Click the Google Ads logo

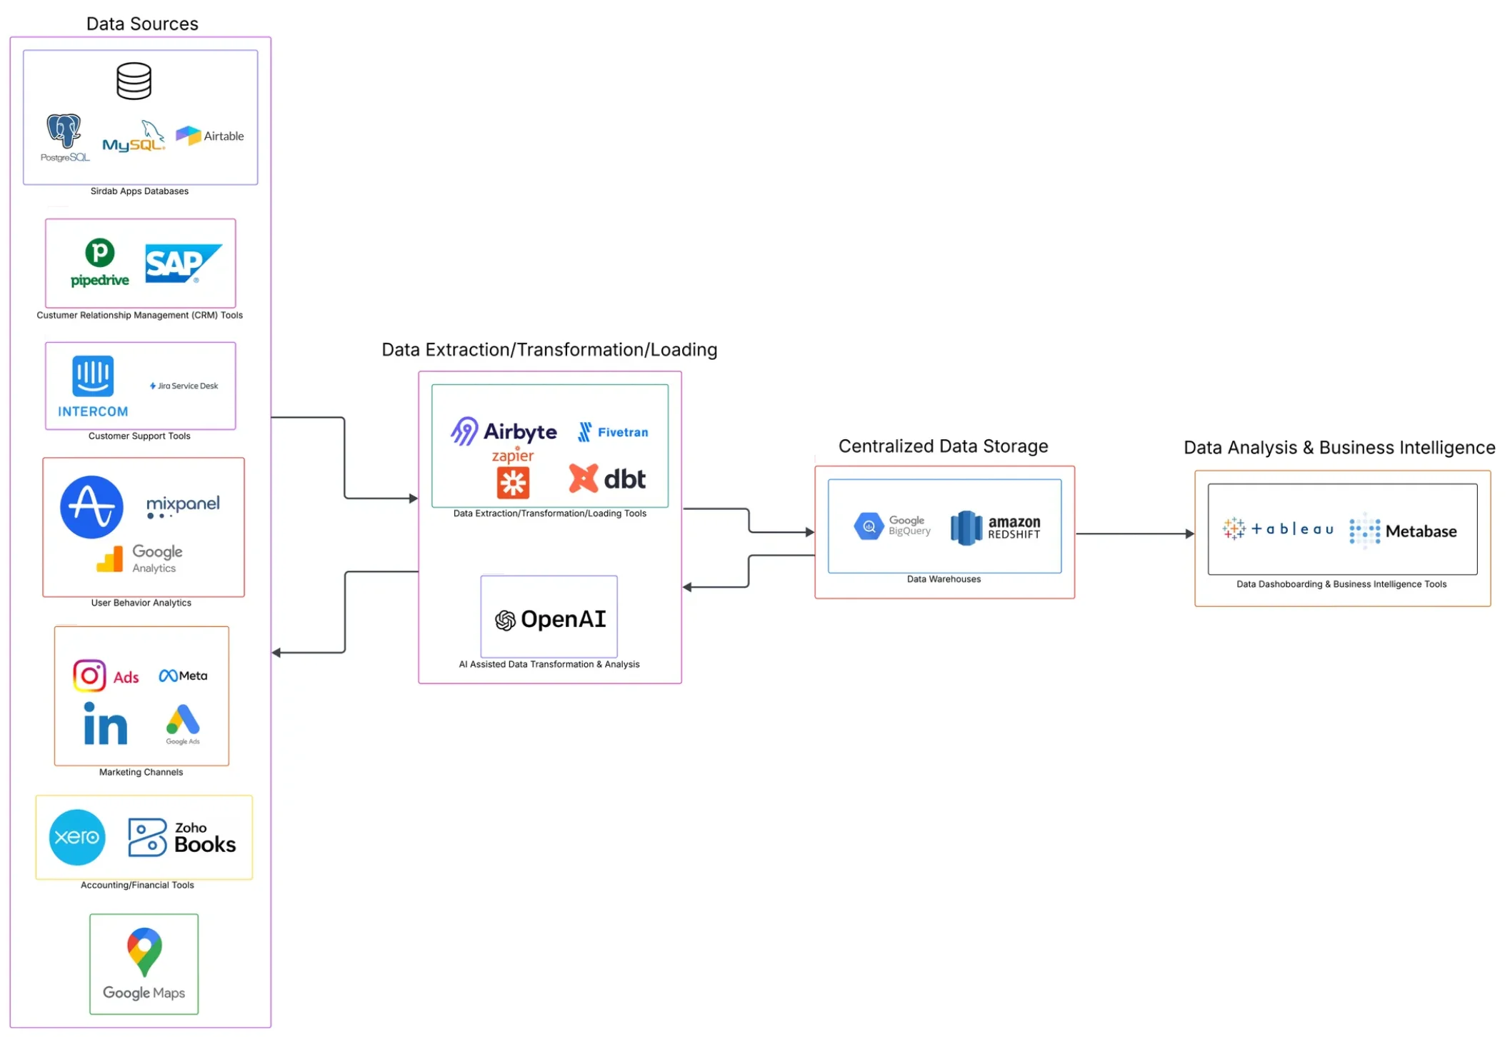pos(183,724)
